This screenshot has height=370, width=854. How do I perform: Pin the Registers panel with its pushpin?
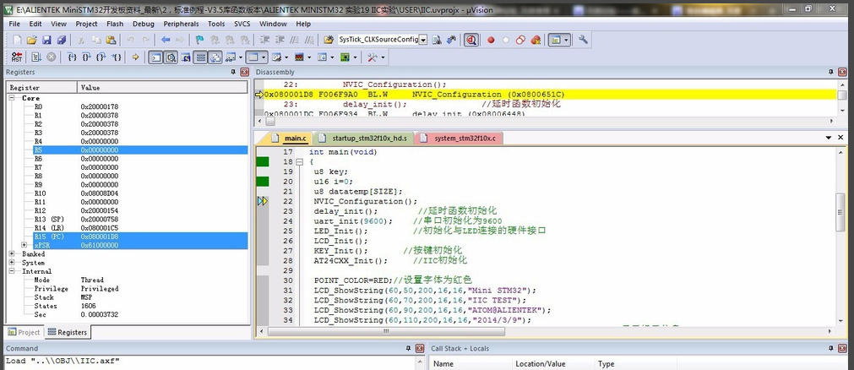[x=233, y=72]
